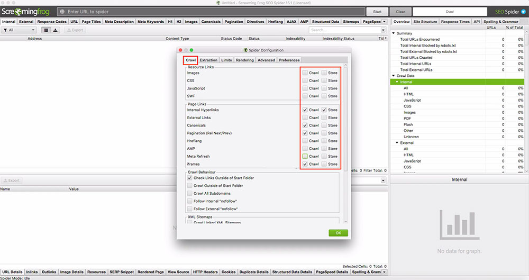This screenshot has height=280, width=529.
Task: Click the Clear button
Action: (400, 12)
